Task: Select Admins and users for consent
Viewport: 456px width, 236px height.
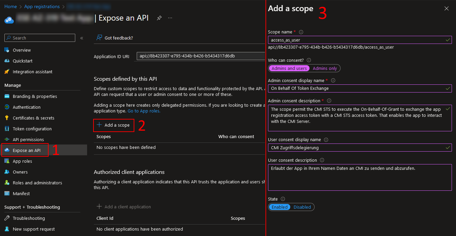Action: [289, 68]
